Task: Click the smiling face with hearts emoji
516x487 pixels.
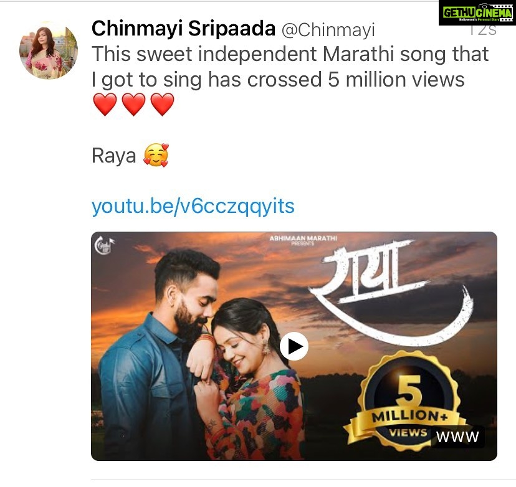Action: click(x=156, y=155)
